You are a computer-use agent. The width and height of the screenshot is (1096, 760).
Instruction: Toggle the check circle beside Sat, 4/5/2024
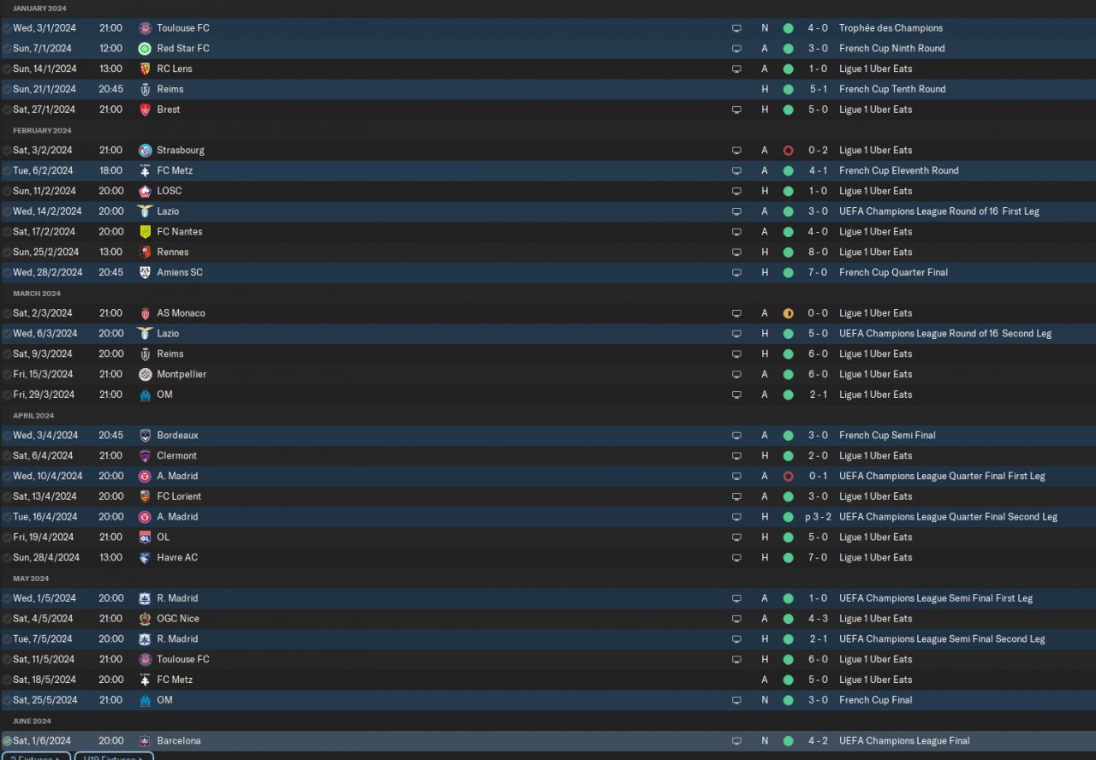pos(7,619)
